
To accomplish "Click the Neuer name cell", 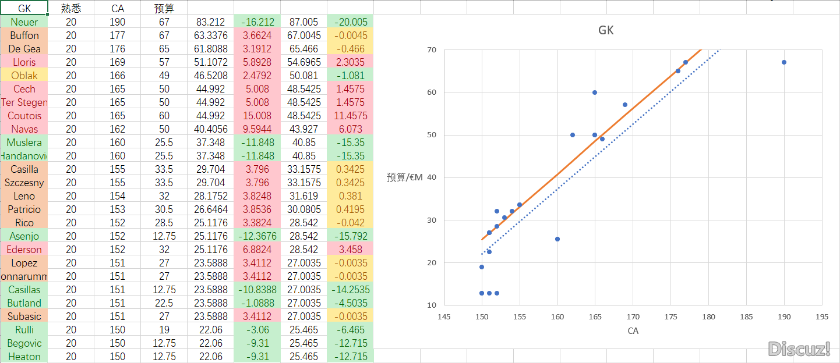I will (x=24, y=22).
